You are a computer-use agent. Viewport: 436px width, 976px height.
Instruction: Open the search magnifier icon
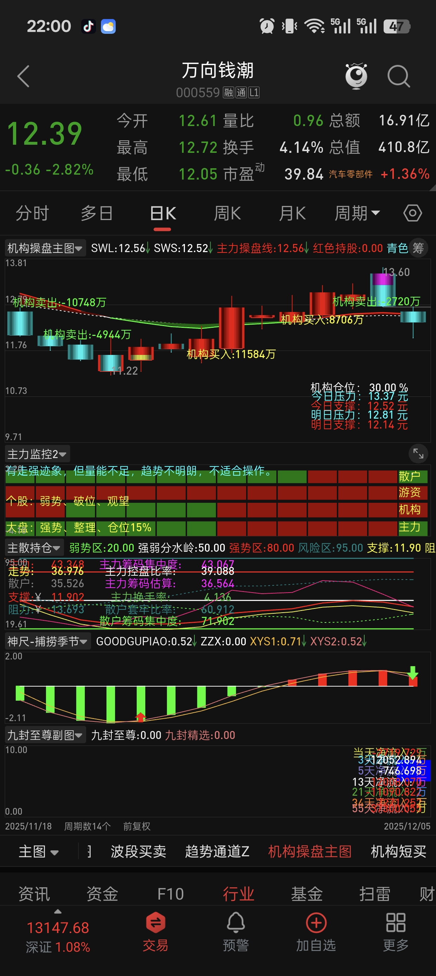tap(398, 76)
